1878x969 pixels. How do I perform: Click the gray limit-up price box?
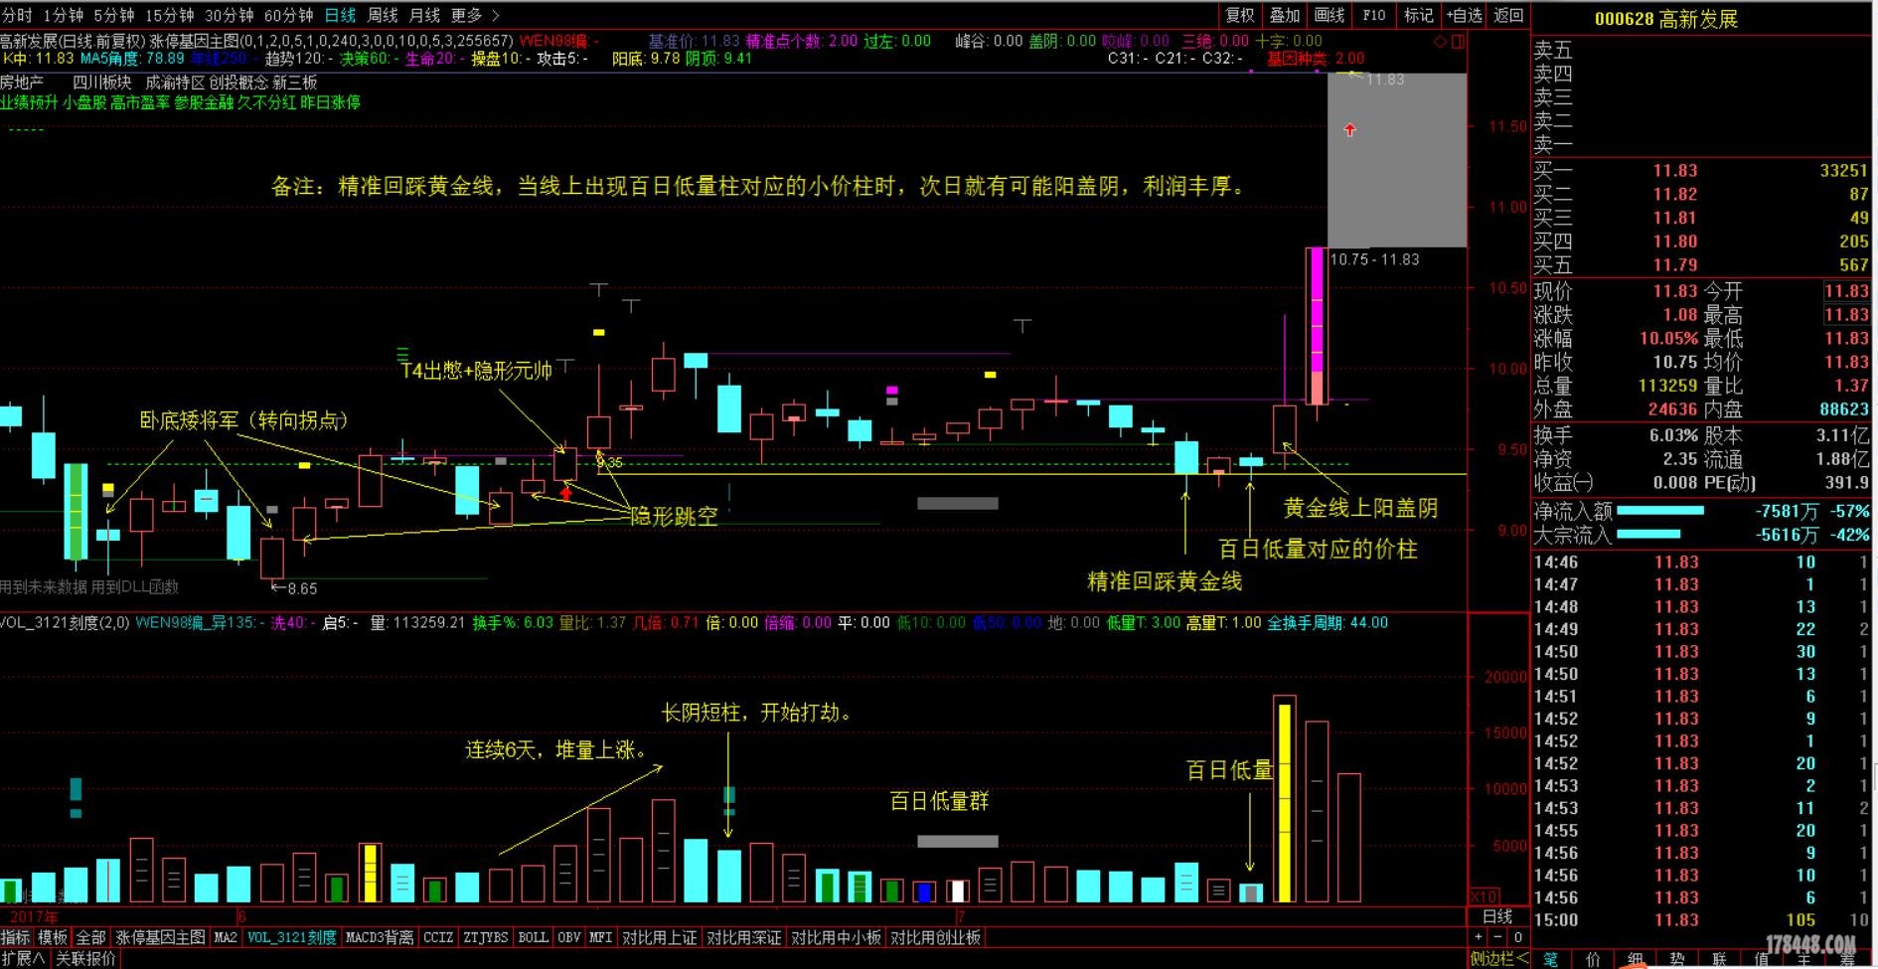tap(1396, 160)
